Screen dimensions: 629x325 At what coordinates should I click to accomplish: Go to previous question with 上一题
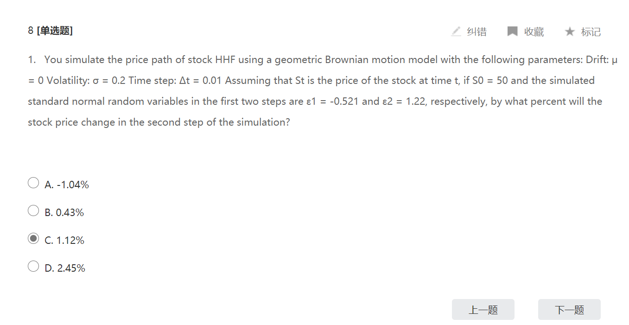[483, 310]
